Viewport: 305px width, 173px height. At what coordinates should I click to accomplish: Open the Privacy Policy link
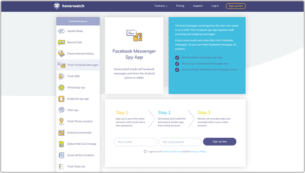click(x=198, y=152)
